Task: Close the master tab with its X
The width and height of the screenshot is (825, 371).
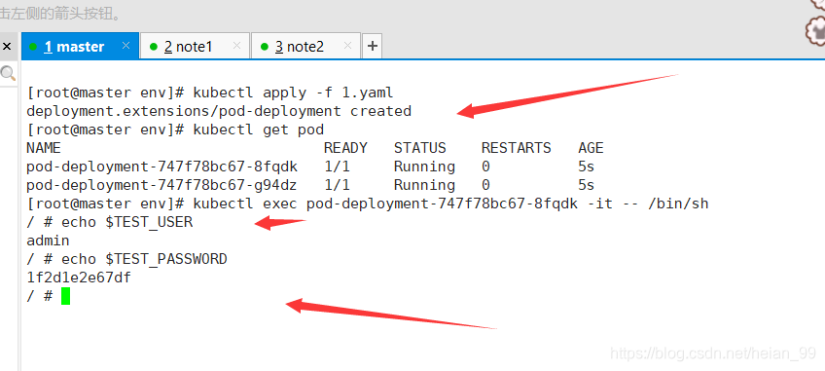Action: point(126,46)
